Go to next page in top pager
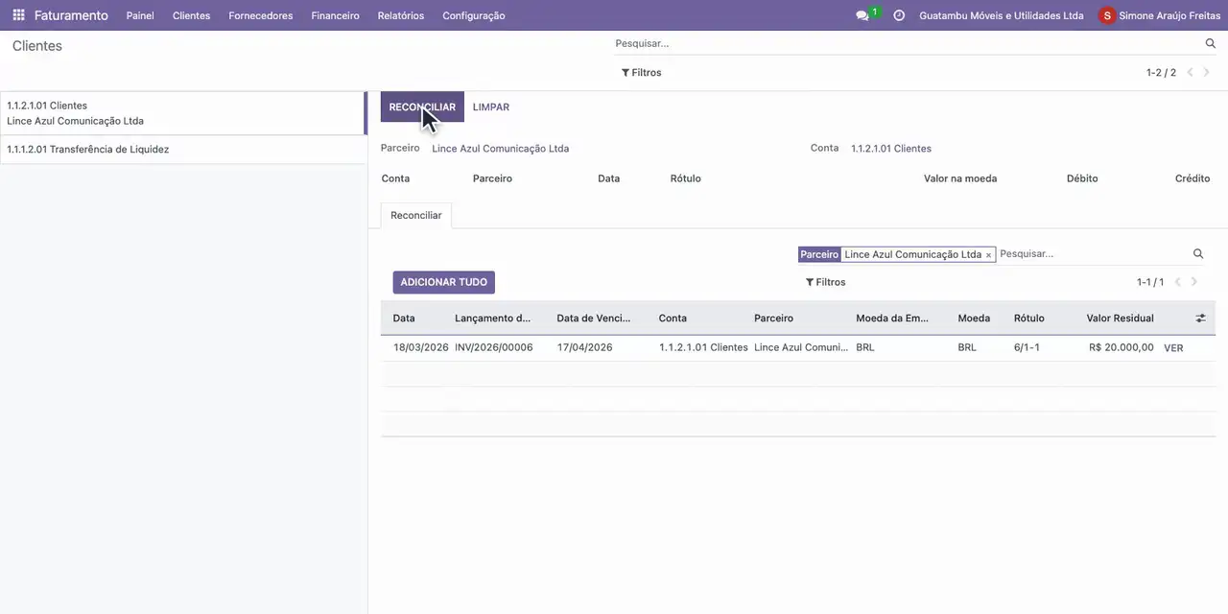The image size is (1228, 614). click(x=1206, y=72)
